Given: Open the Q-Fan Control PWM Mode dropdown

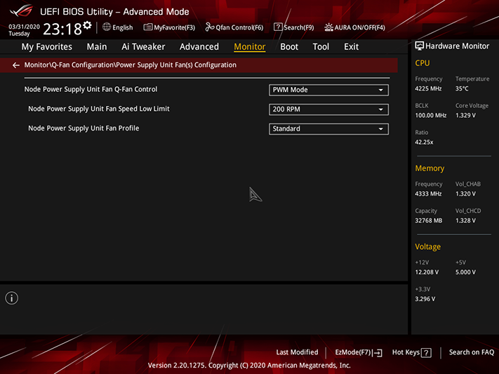Looking at the screenshot, I should click(x=328, y=90).
